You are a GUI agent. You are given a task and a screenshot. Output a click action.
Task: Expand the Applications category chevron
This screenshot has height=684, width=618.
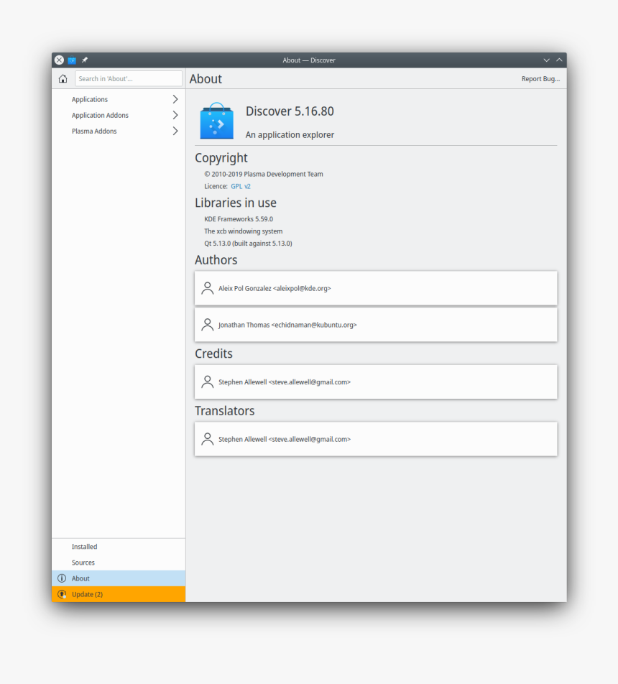coord(175,99)
